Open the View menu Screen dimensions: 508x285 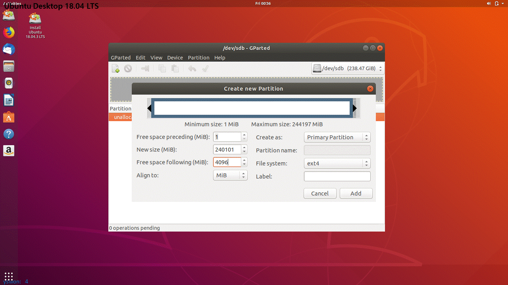click(156, 57)
